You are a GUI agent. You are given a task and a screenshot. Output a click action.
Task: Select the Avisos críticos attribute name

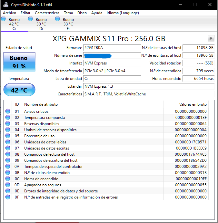(36, 111)
